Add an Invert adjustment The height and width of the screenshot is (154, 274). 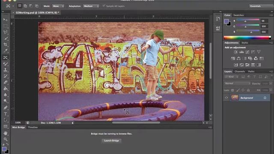point(236,65)
